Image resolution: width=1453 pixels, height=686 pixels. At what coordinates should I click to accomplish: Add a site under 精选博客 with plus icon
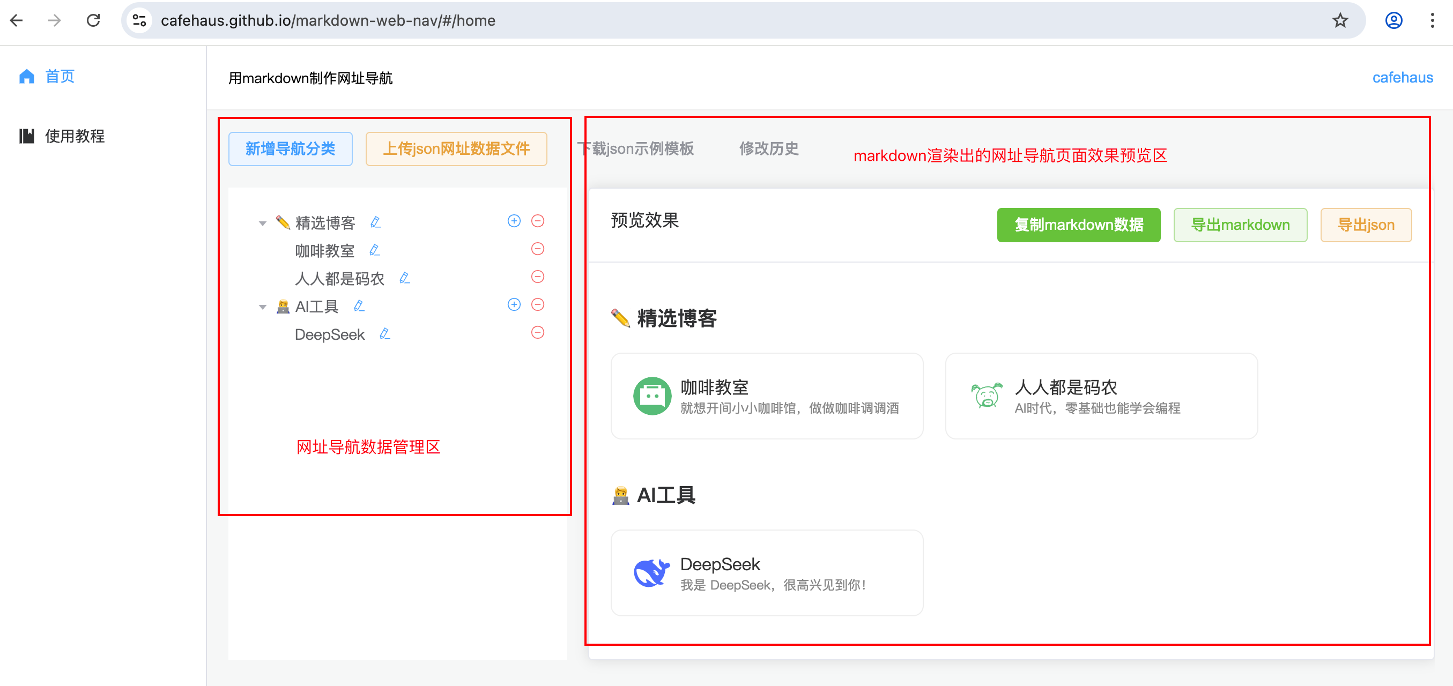(514, 220)
